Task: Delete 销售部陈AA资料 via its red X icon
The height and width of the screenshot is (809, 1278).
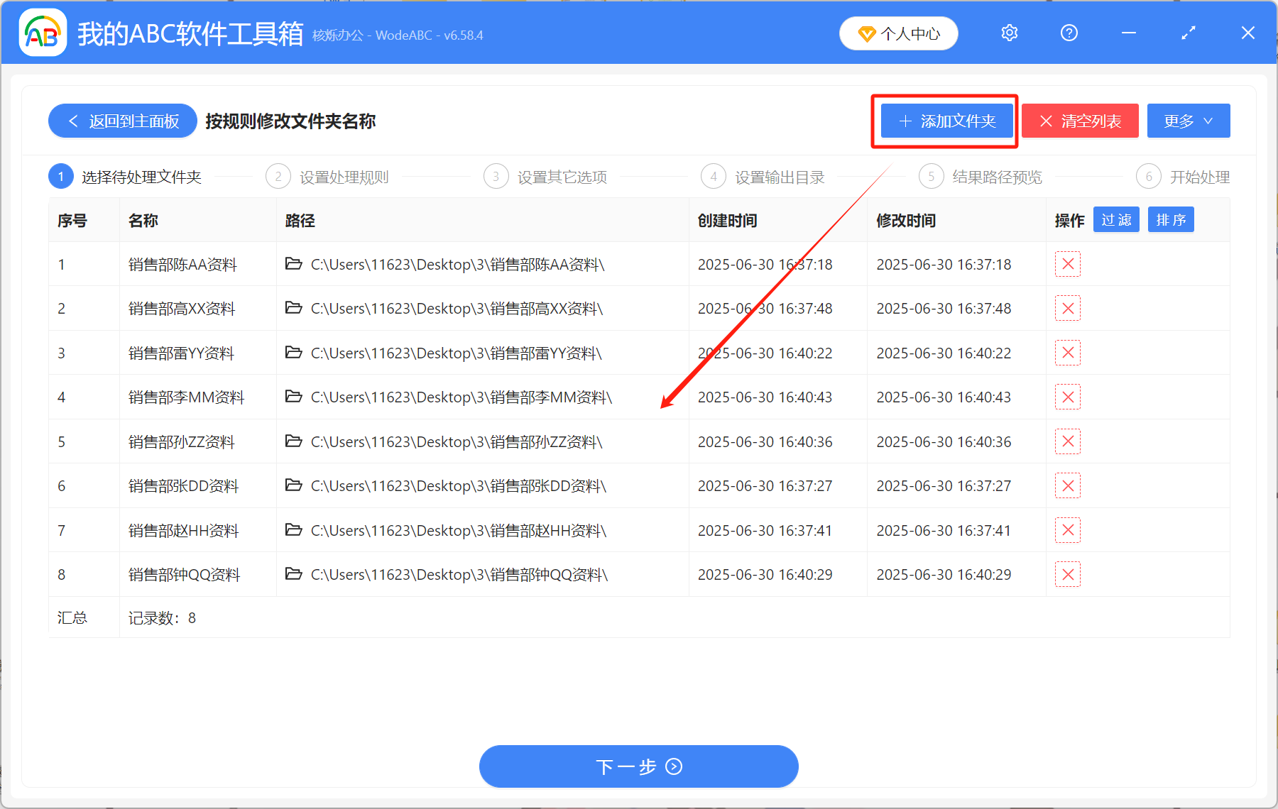Action: tap(1068, 264)
